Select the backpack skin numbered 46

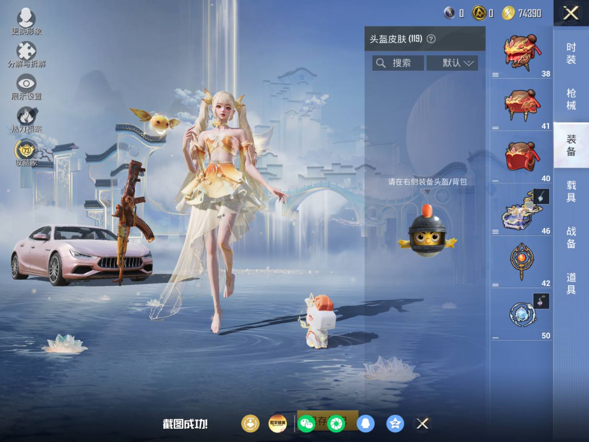[x=522, y=210]
